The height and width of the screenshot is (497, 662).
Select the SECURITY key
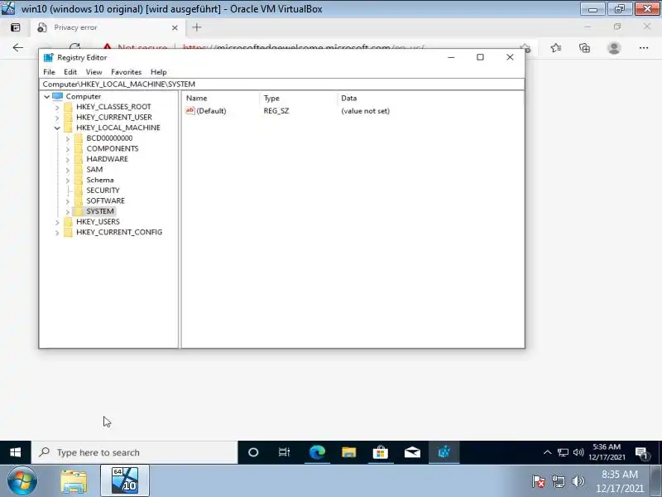click(103, 191)
